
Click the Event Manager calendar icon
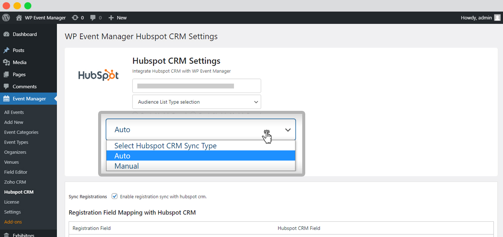click(x=6, y=99)
